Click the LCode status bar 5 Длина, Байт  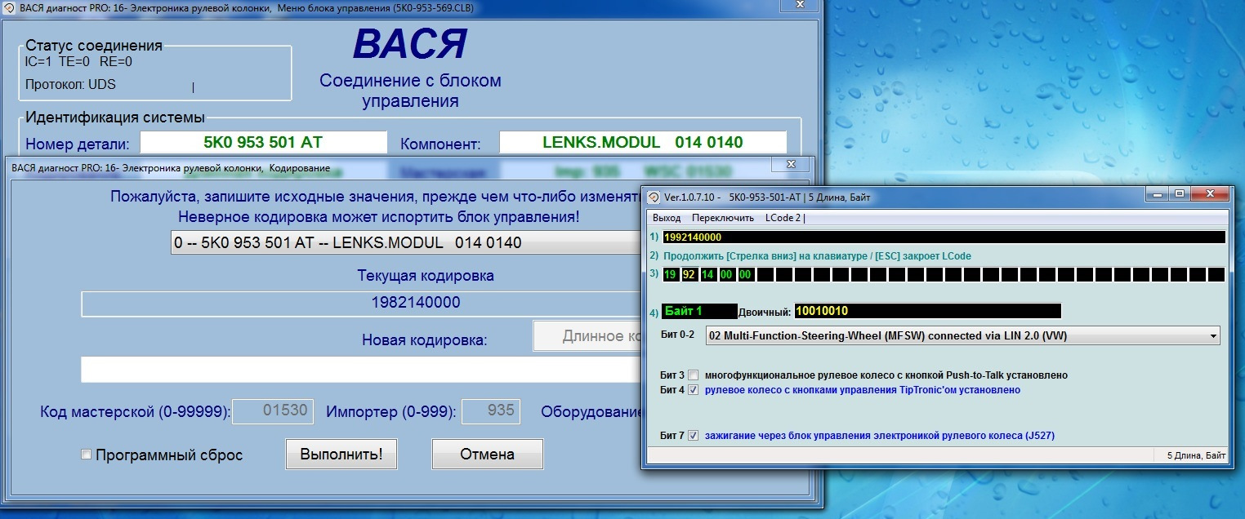click(1196, 456)
